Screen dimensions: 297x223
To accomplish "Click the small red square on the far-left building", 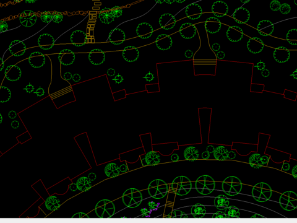I will [24, 138].
